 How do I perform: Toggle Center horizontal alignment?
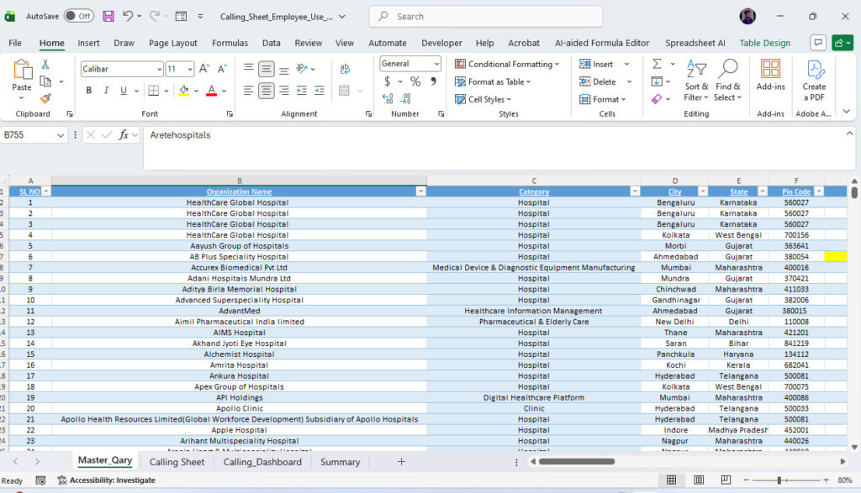click(x=267, y=91)
